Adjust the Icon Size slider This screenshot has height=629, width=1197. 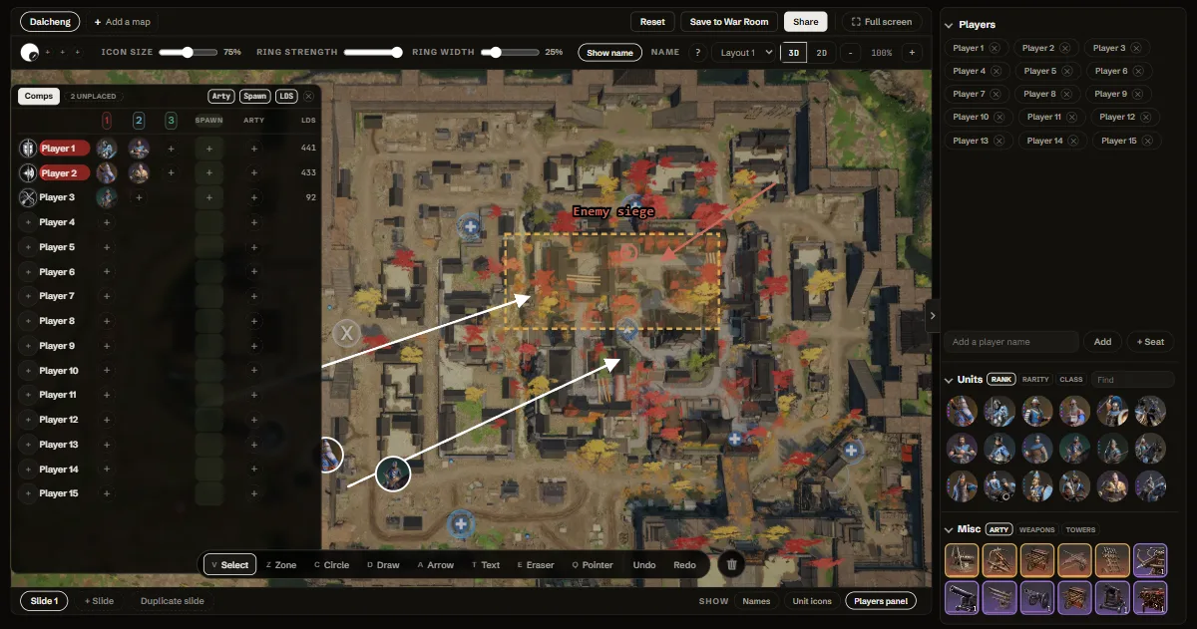coord(188,52)
